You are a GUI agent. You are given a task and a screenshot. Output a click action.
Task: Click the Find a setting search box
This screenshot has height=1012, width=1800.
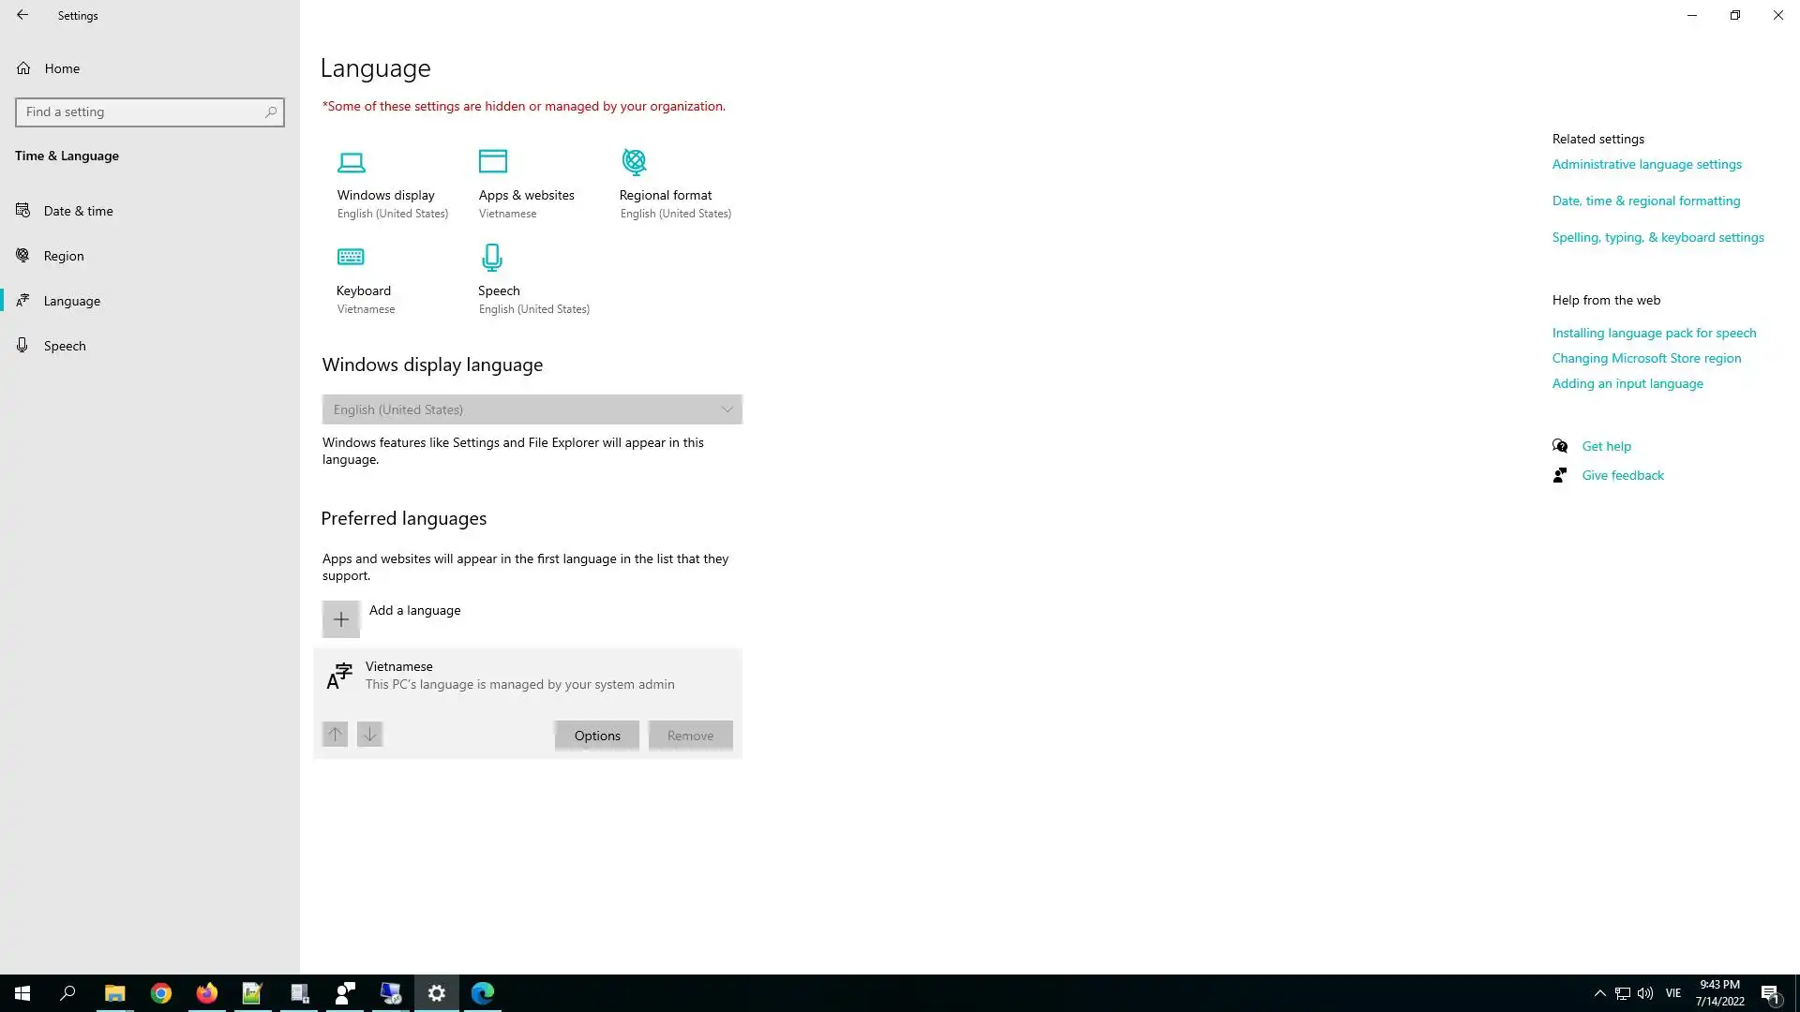click(x=141, y=112)
